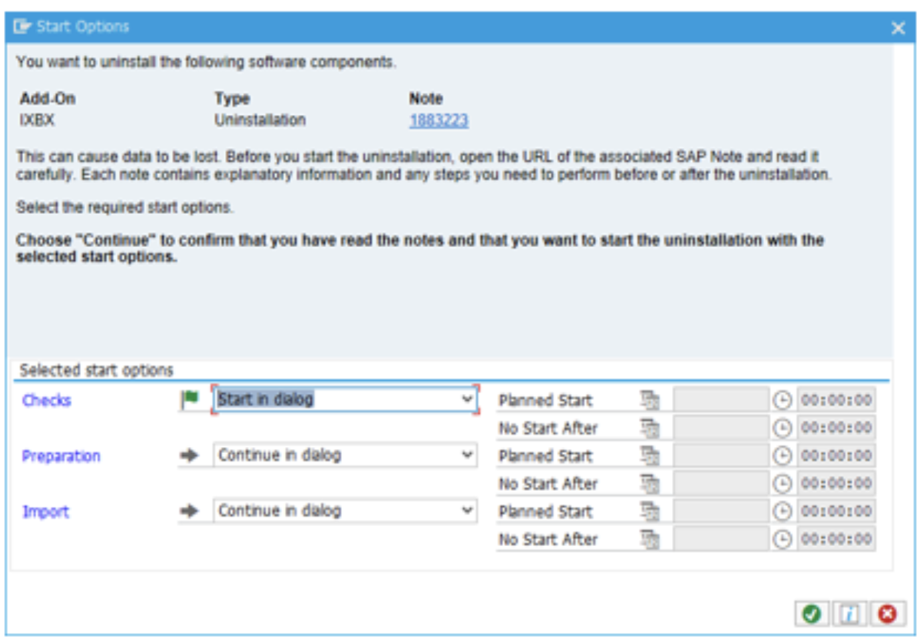Click the green checkmark Continue button
This screenshot has width=923, height=643.
(x=811, y=614)
